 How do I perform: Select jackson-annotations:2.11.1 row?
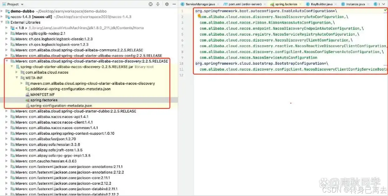pyautogui.click(x=89, y=167)
